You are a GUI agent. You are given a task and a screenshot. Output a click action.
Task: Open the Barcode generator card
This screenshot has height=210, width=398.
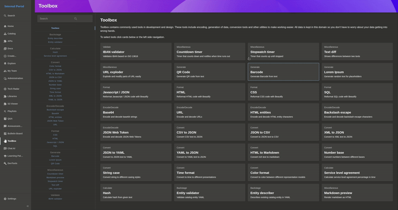point(283,71)
